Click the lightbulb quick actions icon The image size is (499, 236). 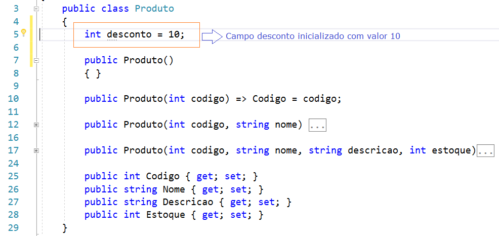click(x=23, y=32)
